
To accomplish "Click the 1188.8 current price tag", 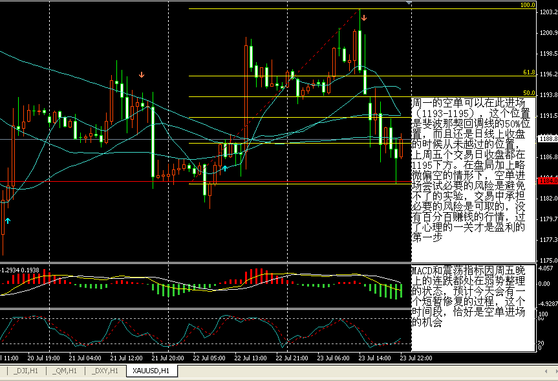I will coord(547,139).
